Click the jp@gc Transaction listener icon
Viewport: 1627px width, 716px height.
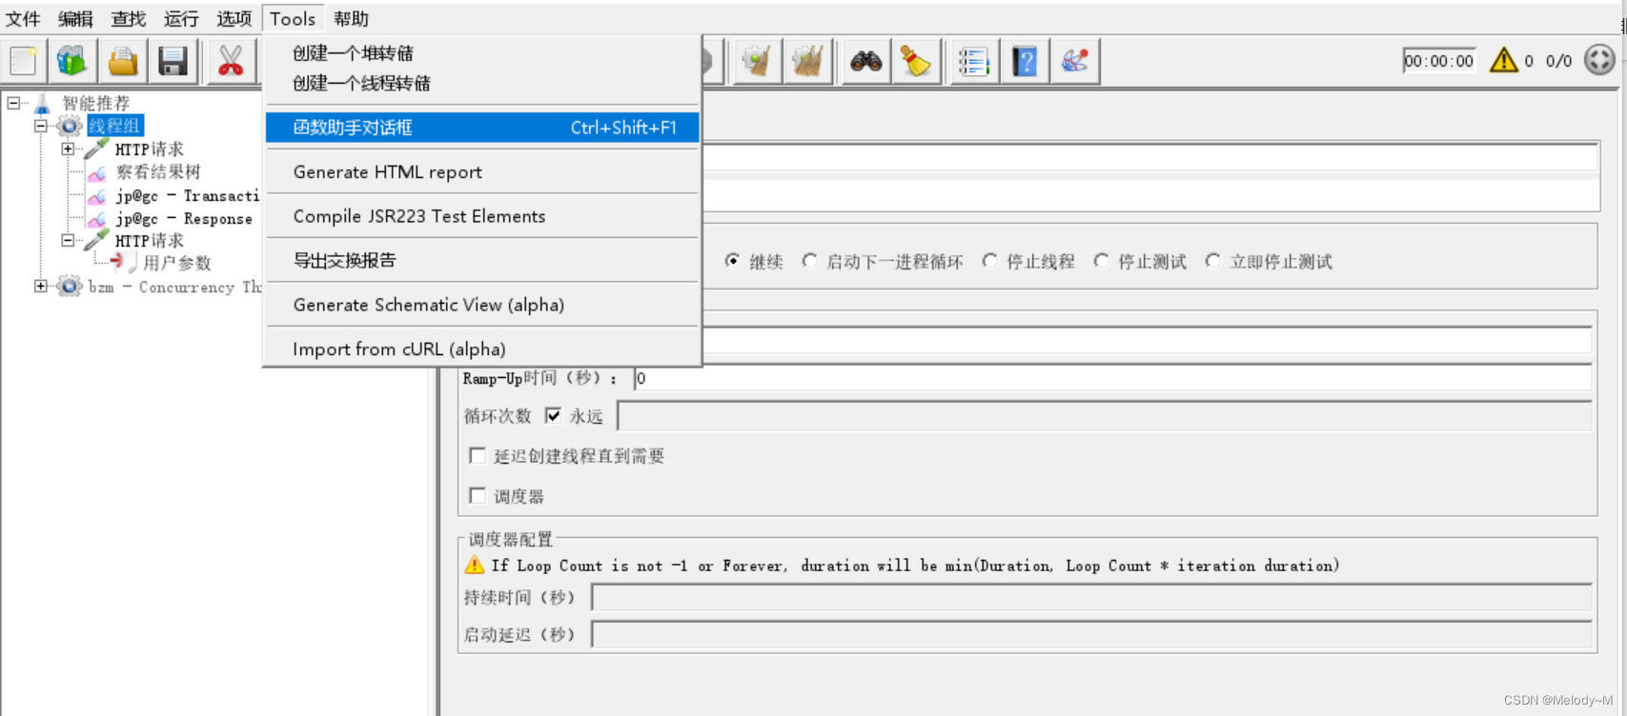(x=97, y=196)
